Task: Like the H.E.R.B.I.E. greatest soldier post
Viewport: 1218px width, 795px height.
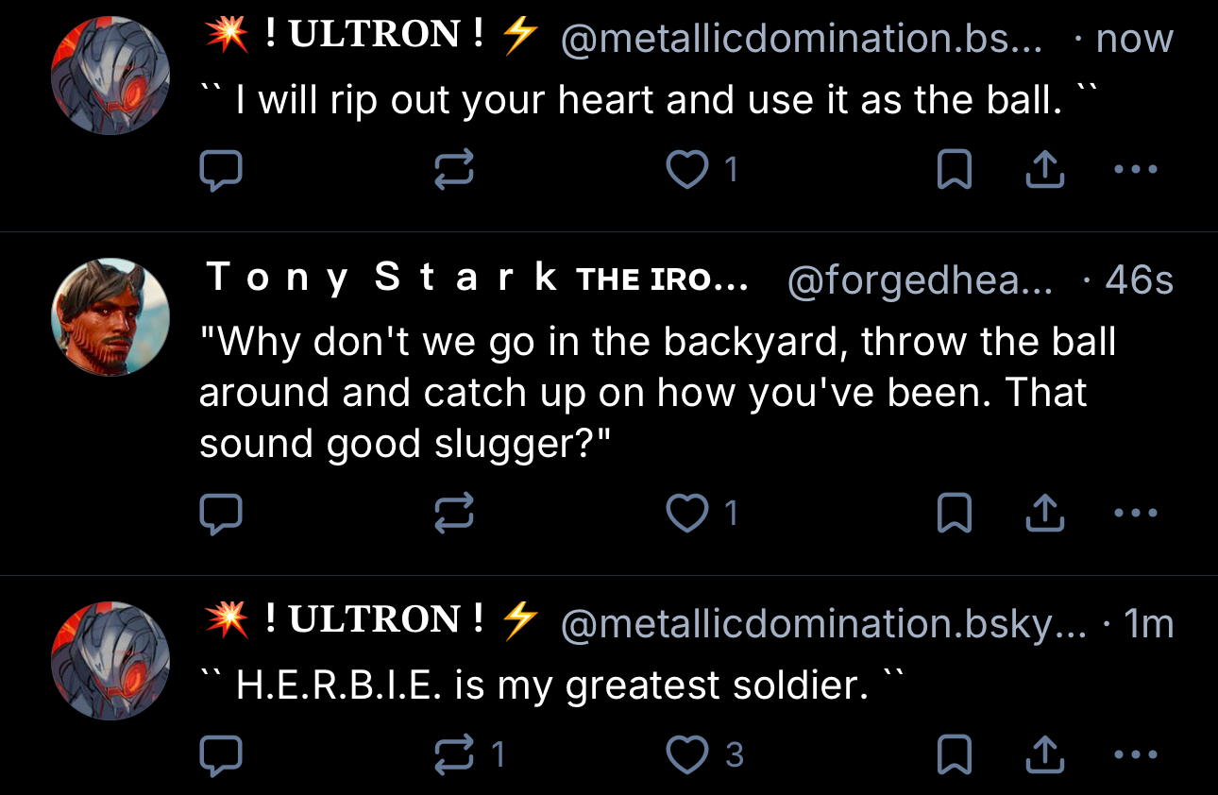Action: point(686,754)
